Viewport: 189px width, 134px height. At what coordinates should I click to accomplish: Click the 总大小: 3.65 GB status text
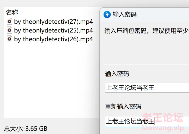tap(26, 128)
